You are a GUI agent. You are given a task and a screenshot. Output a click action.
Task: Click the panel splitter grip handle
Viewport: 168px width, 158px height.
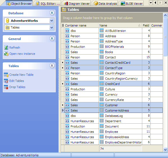[60, 79]
